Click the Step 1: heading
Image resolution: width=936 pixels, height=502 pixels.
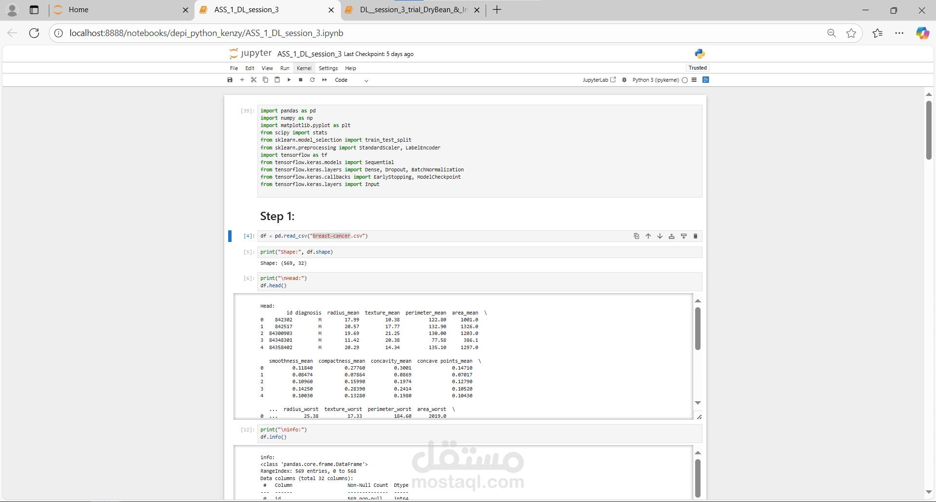pyautogui.click(x=277, y=216)
